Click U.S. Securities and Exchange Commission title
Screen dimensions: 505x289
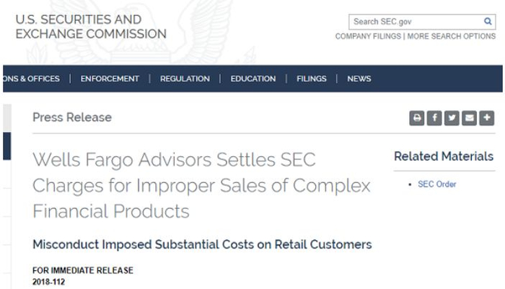pos(90,27)
